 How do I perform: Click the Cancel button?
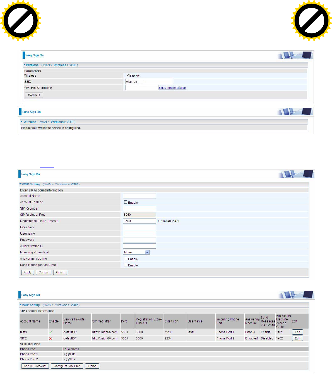tap(44, 272)
